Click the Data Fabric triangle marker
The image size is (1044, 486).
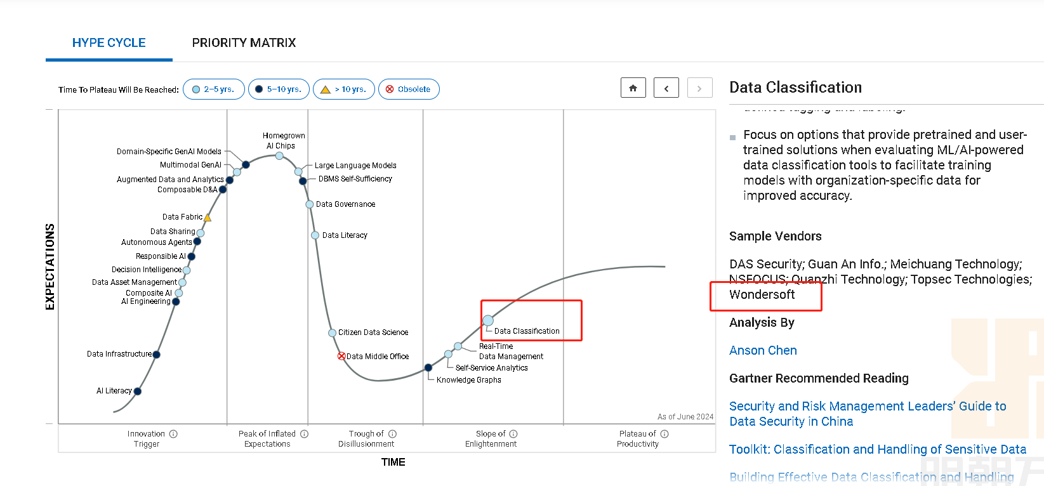pos(208,218)
